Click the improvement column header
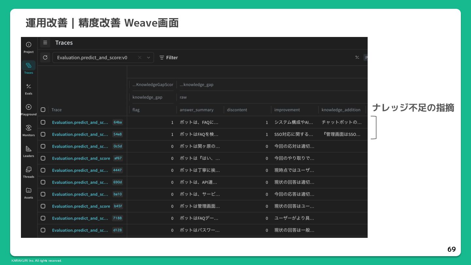The height and width of the screenshot is (265, 471). [x=287, y=110]
